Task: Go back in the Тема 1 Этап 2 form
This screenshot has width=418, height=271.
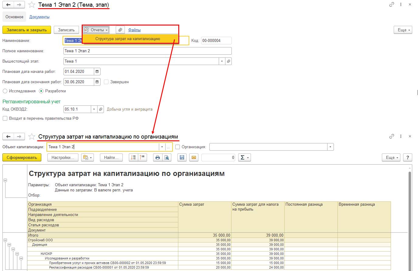Action: 8,5
